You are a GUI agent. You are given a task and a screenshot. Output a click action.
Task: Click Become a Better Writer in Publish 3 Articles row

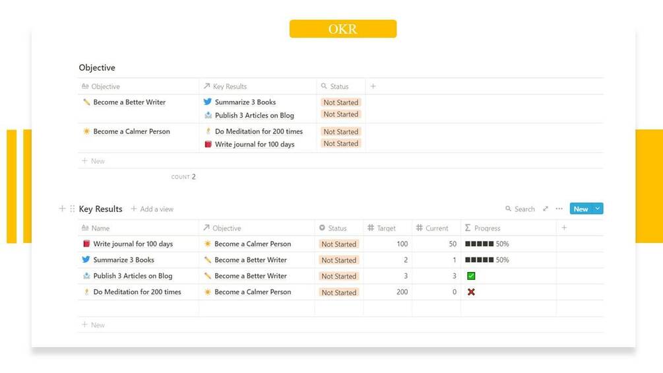click(x=250, y=276)
